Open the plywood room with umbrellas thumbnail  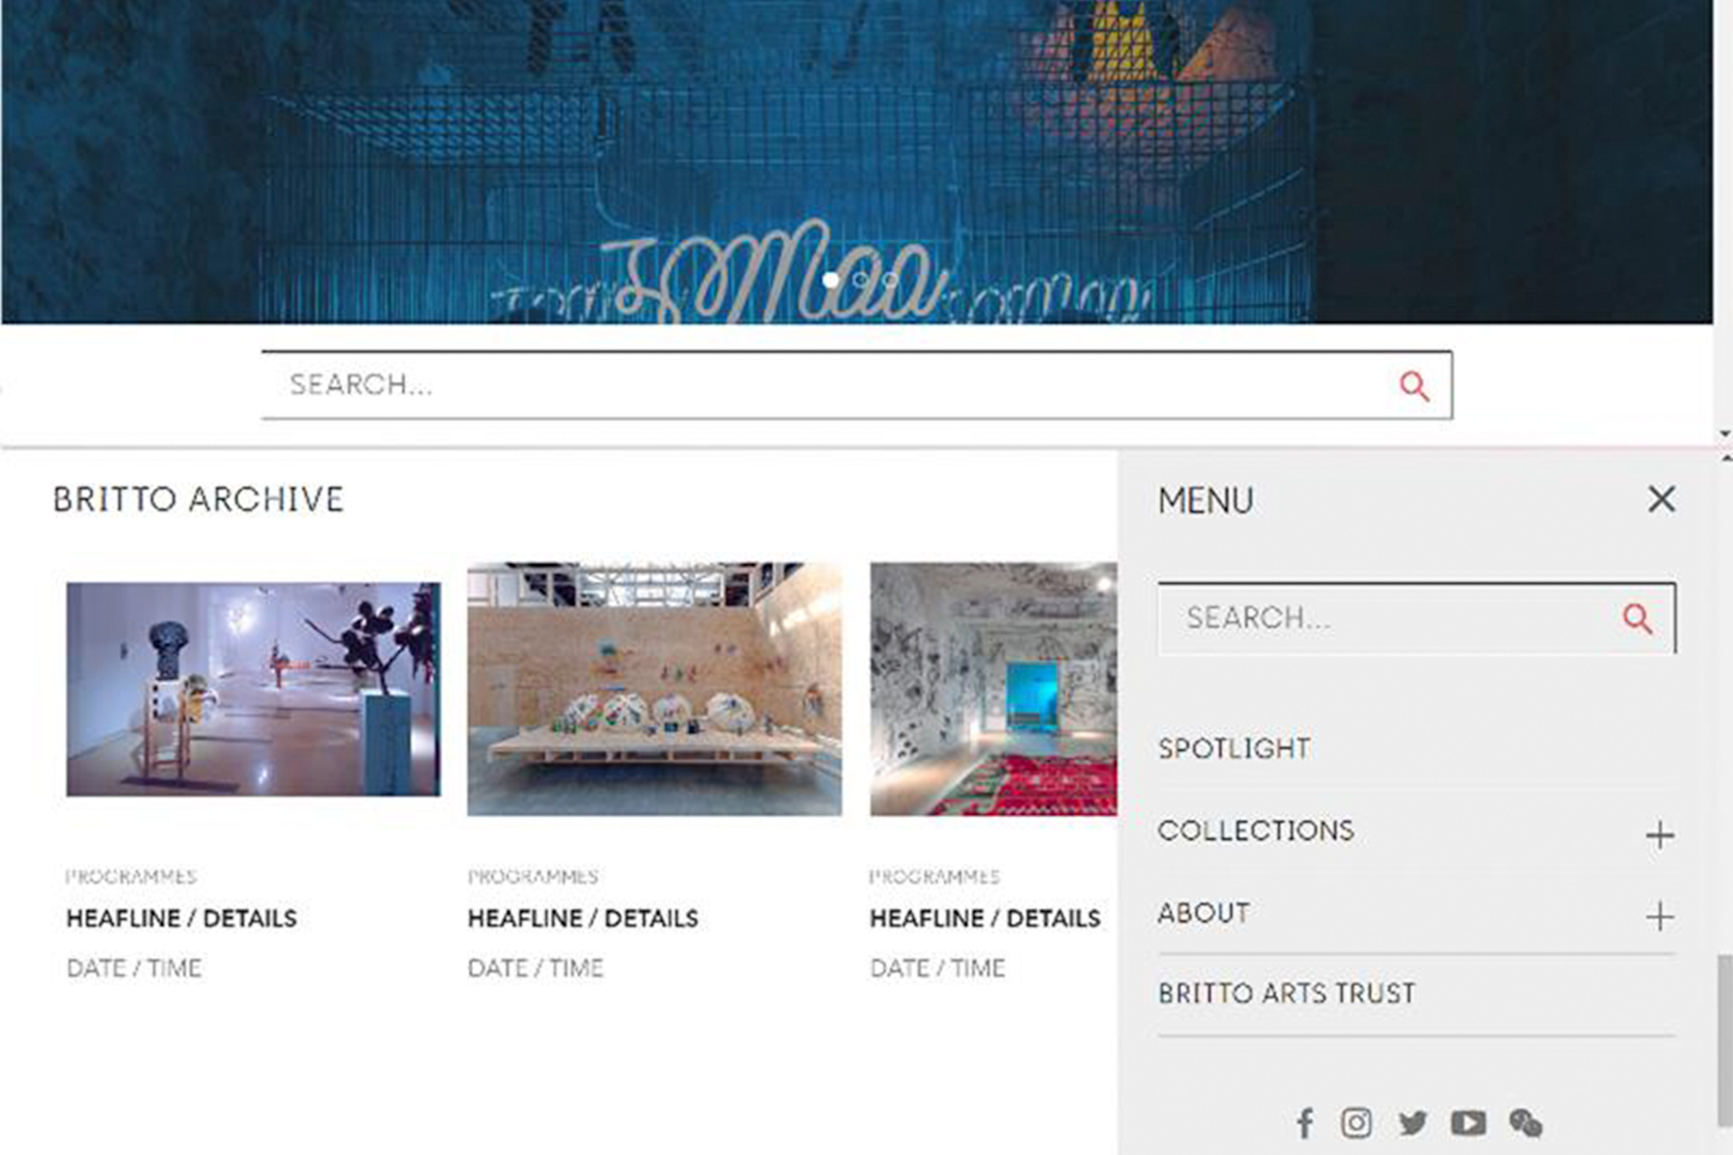(654, 689)
